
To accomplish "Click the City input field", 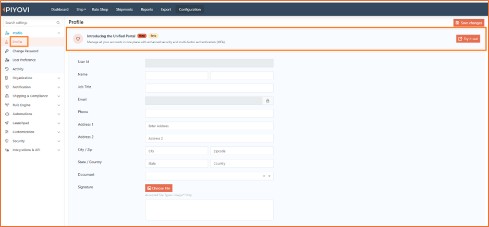I will point(177,150).
